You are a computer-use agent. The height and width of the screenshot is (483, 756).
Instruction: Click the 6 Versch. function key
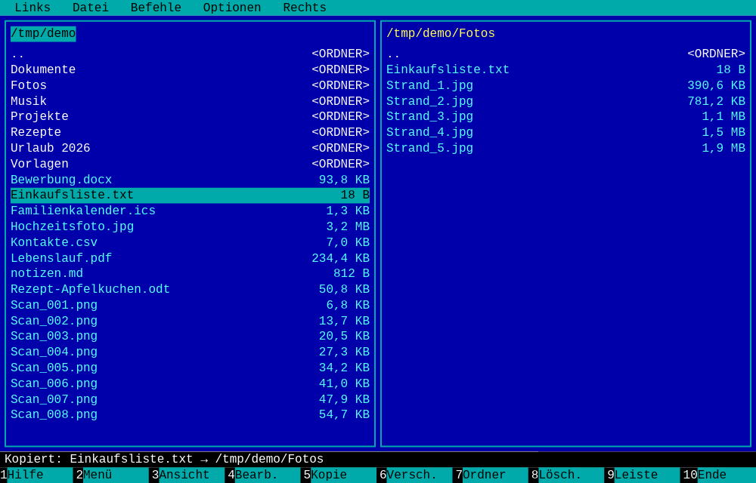pyautogui.click(x=414, y=475)
